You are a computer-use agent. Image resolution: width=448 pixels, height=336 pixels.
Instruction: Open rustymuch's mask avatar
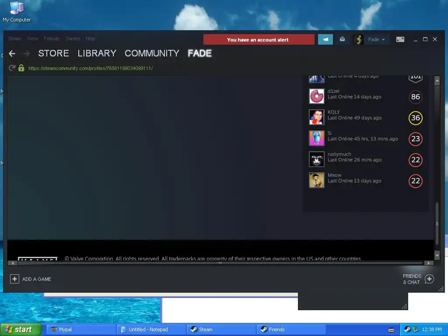pyautogui.click(x=317, y=159)
